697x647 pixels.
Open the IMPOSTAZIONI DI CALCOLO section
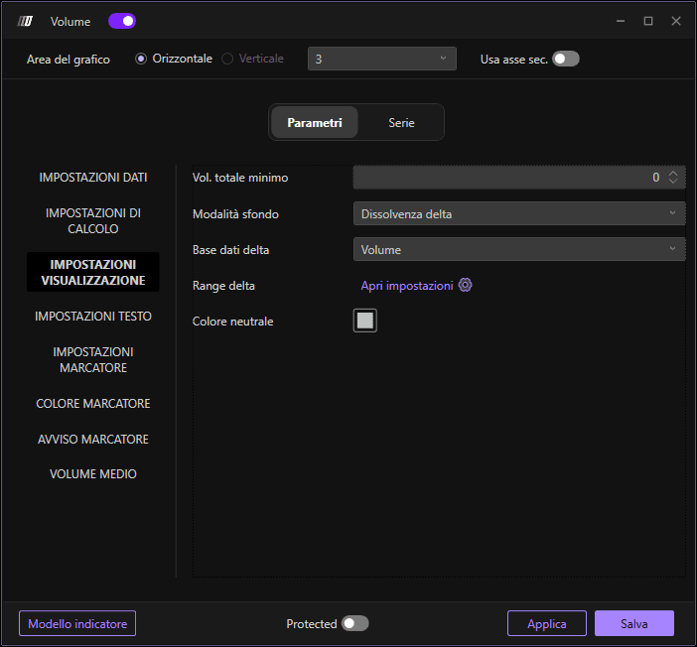(93, 221)
